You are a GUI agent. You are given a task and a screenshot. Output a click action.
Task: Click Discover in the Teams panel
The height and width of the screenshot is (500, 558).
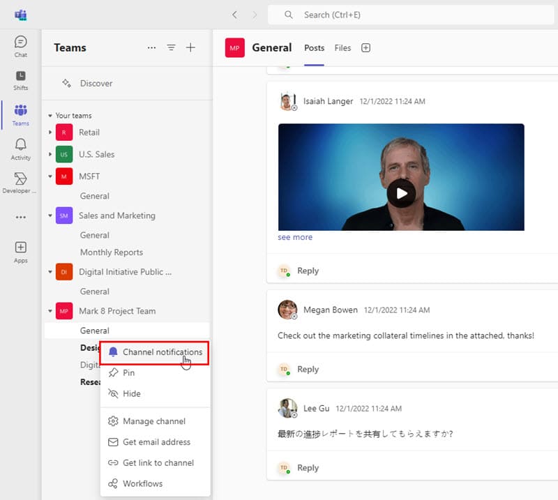click(96, 84)
